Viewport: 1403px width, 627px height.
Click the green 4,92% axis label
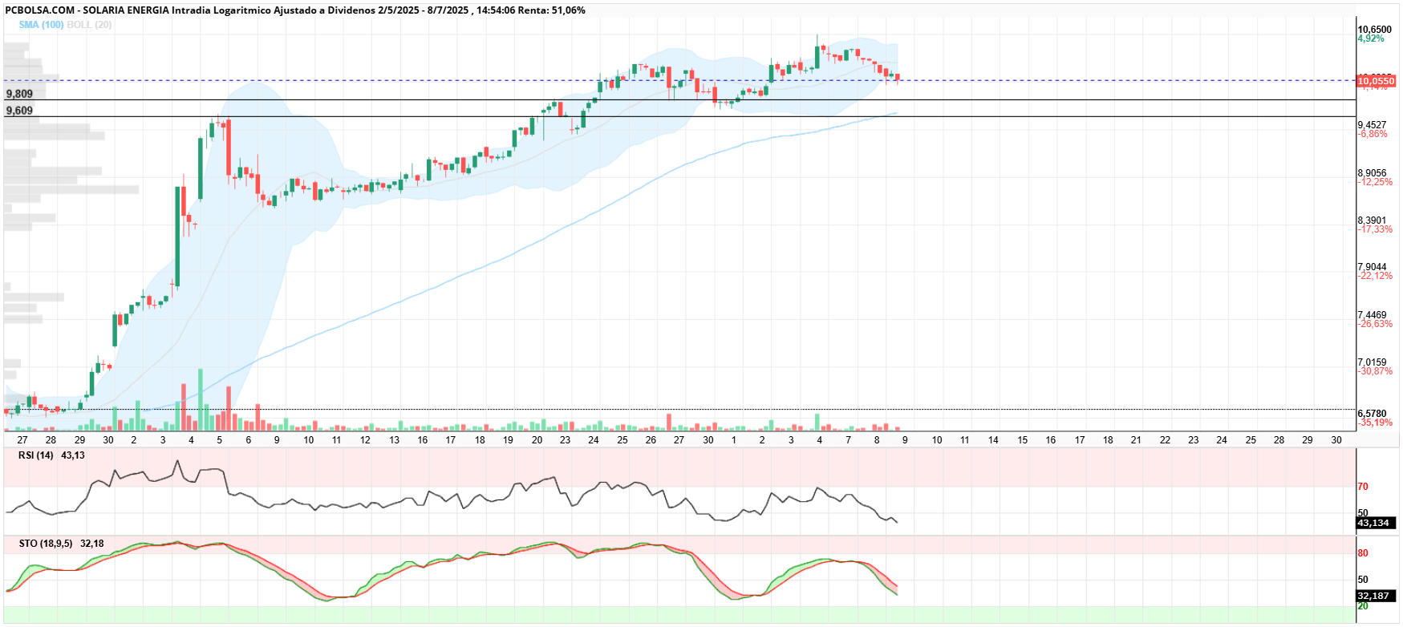1371,38
